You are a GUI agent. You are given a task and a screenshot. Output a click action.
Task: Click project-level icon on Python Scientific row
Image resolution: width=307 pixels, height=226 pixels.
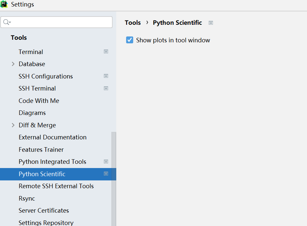[106, 174]
